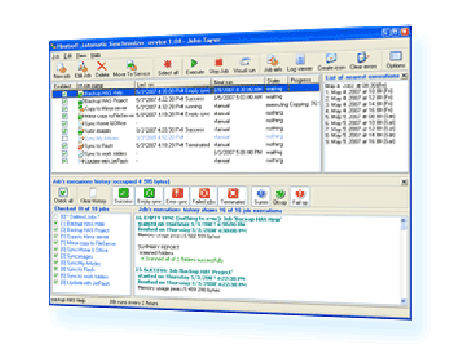Screen dimensions: 466x348
Task: Open the Help menu
Action: click(96, 55)
